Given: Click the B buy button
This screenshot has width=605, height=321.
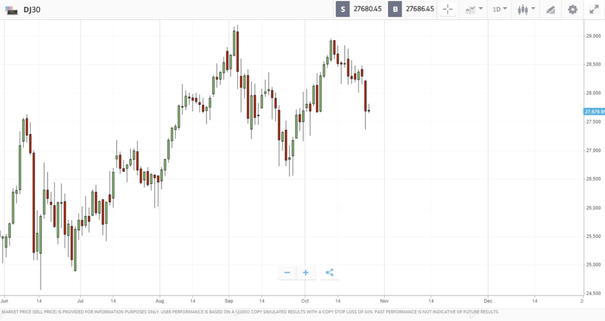Looking at the screenshot, I should tap(395, 9).
